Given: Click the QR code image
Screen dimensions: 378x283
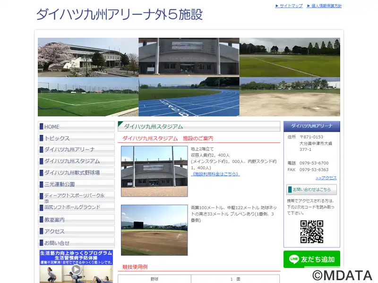Looking at the screenshot, I should [312, 232].
